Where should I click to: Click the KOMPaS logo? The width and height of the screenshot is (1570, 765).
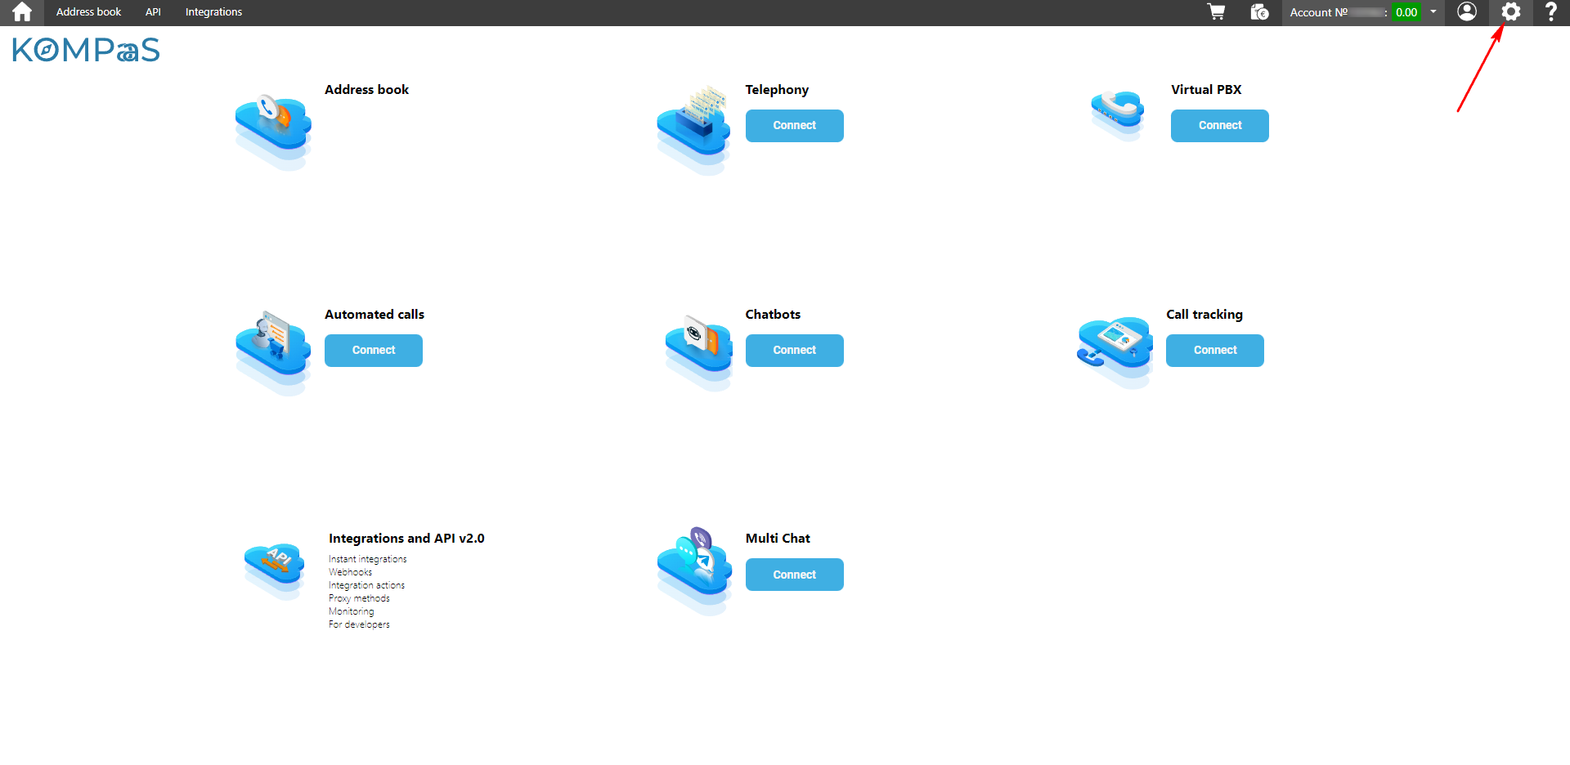point(86,50)
